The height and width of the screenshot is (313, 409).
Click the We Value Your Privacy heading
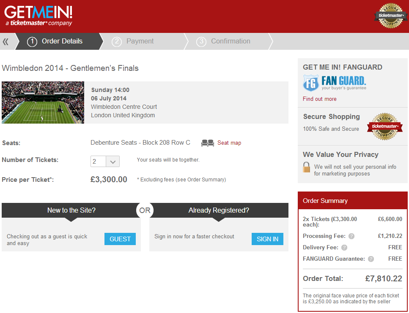tap(340, 154)
